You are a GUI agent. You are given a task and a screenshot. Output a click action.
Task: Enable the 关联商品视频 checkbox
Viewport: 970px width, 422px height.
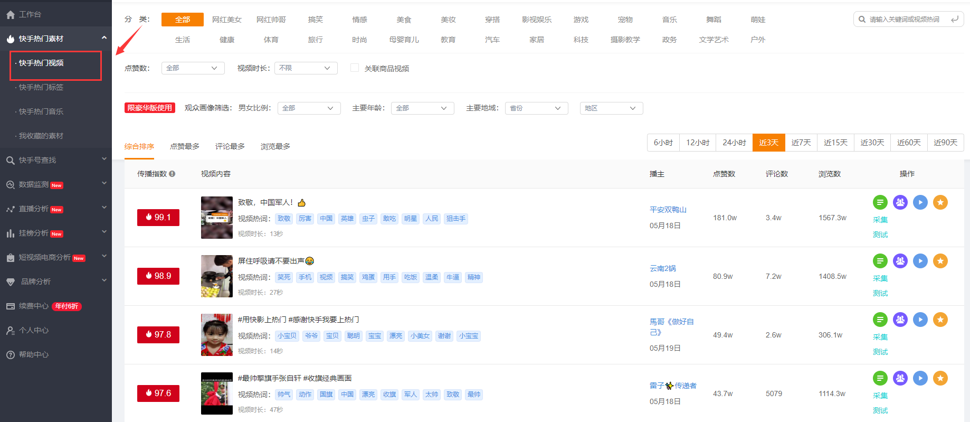(355, 68)
